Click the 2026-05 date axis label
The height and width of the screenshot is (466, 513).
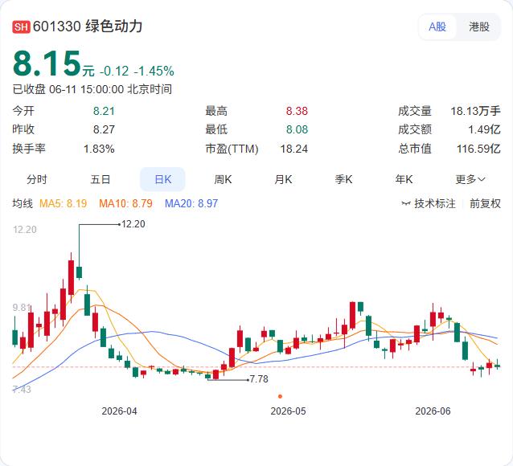tap(288, 411)
